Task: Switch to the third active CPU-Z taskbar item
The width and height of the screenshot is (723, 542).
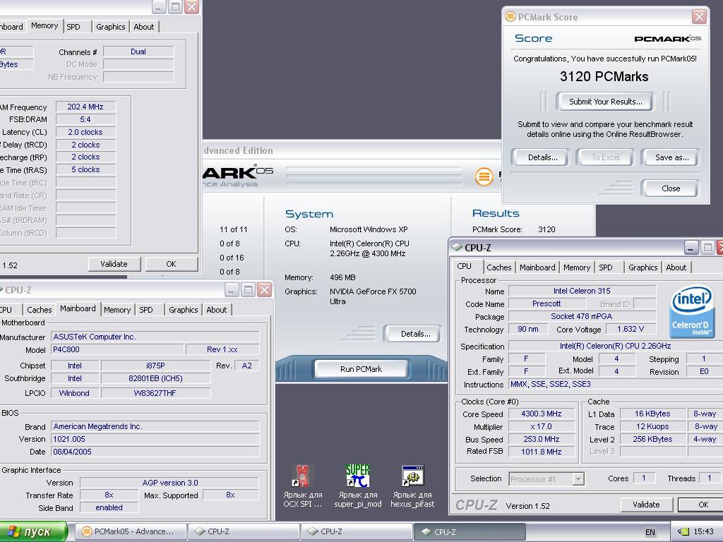Action: click(470, 531)
